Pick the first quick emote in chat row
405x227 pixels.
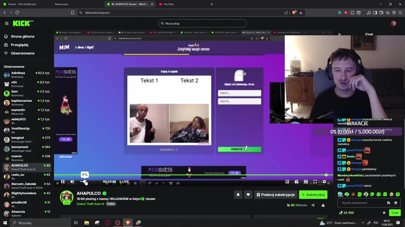tap(340, 194)
